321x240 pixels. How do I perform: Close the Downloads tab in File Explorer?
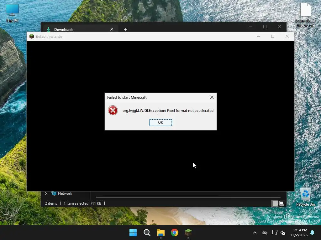pos(112,29)
